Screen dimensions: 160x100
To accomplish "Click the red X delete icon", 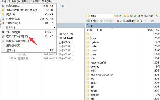I will [118, 21].
